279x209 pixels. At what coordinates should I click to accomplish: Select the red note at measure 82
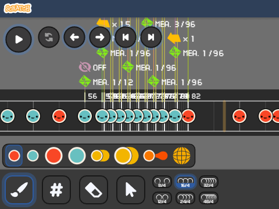(x=188, y=116)
